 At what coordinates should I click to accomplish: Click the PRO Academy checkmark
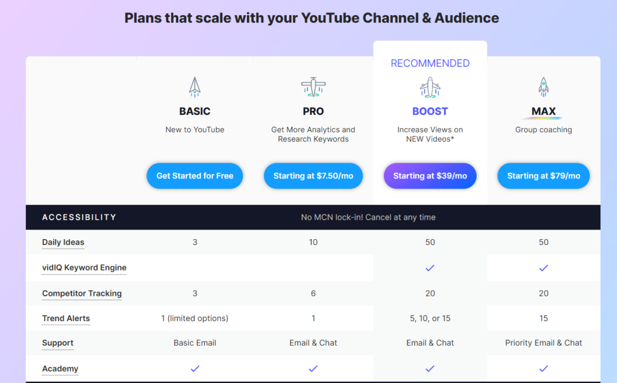(313, 369)
